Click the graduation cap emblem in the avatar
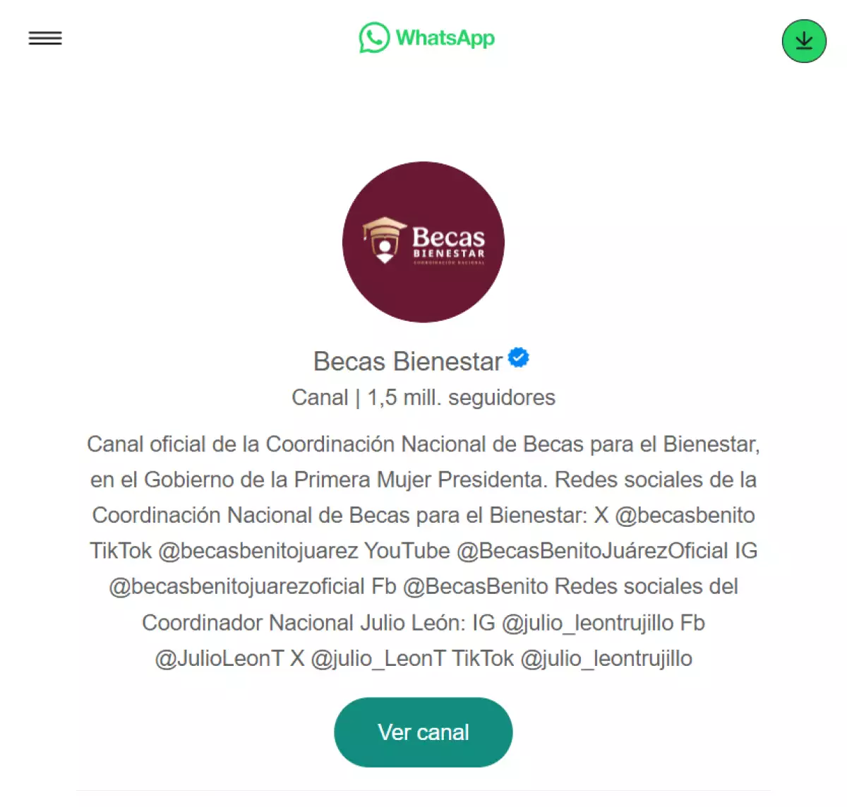Viewport: 847px width, 807px height. point(384,240)
